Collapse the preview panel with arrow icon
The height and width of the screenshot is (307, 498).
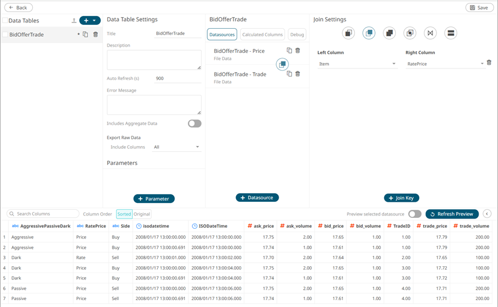coord(487,214)
